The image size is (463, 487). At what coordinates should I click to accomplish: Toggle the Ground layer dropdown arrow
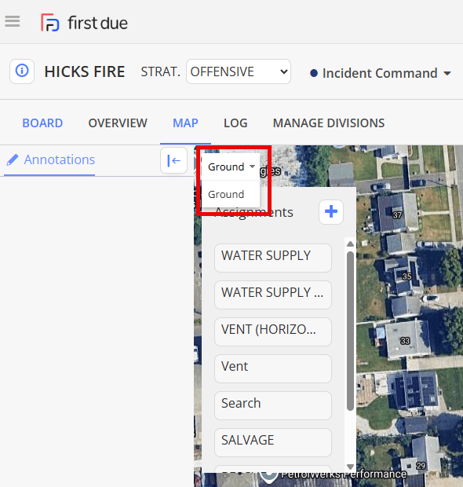pyautogui.click(x=252, y=167)
